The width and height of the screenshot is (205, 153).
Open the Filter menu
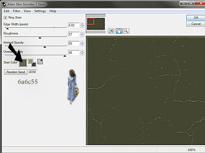(x=17, y=11)
